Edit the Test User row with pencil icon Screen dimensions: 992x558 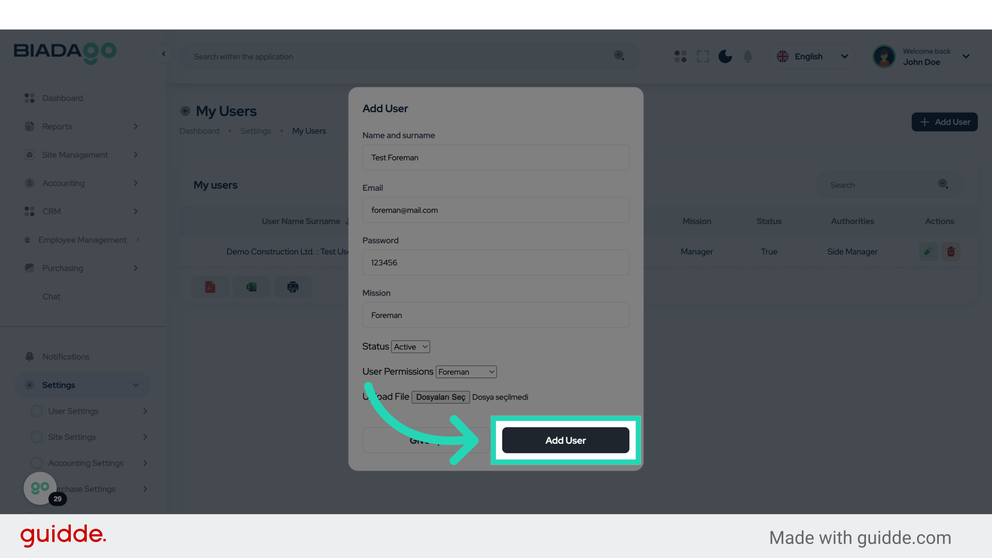[928, 252]
